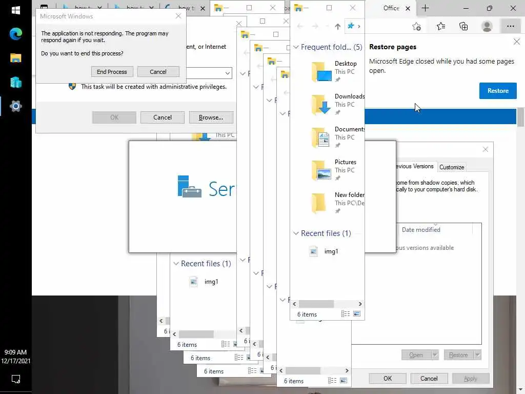Image resolution: width=525 pixels, height=394 pixels.
Task: Click large icons view in bottom Explorer window
Action: point(344,381)
